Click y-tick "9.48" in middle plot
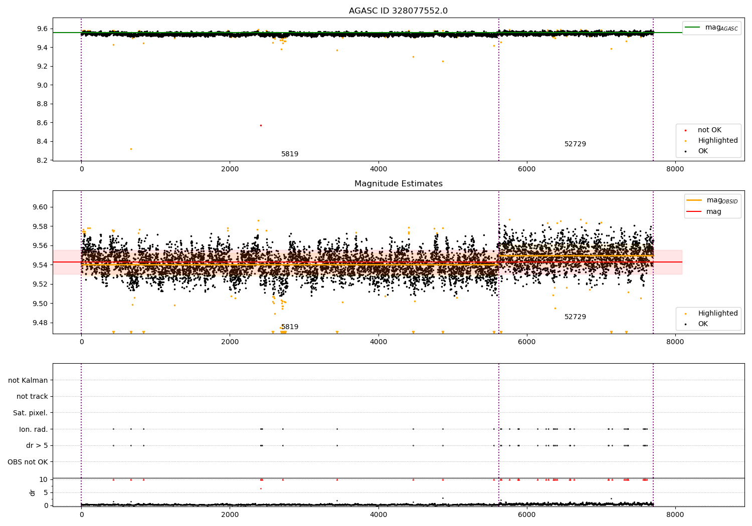Image resolution: width=752 pixels, height=526 pixels. (x=41, y=323)
